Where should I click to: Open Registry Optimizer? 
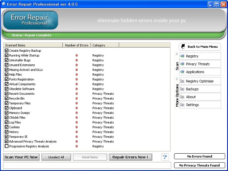click(200, 81)
